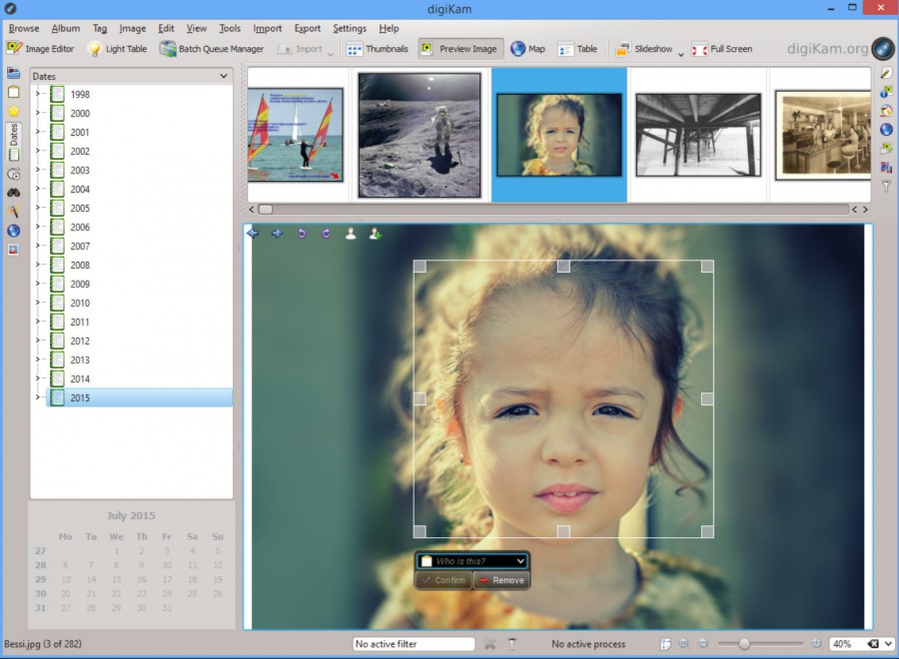This screenshot has width=899, height=659.
Task: Open the Tools menu
Action: click(230, 28)
